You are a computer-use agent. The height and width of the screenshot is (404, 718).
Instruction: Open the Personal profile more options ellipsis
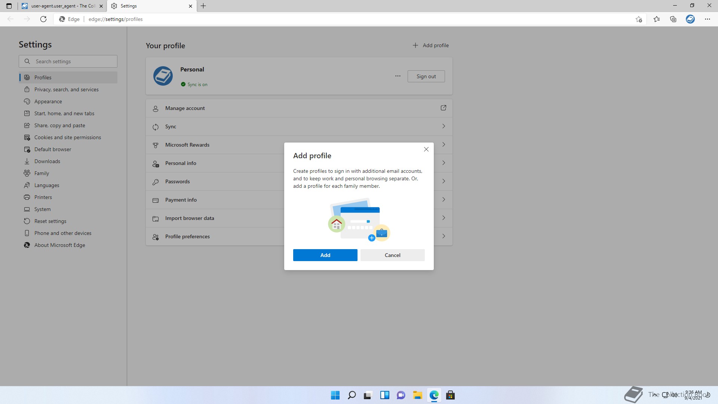coord(398,76)
